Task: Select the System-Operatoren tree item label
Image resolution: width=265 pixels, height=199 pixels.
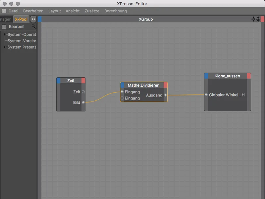Action: click(x=22, y=34)
